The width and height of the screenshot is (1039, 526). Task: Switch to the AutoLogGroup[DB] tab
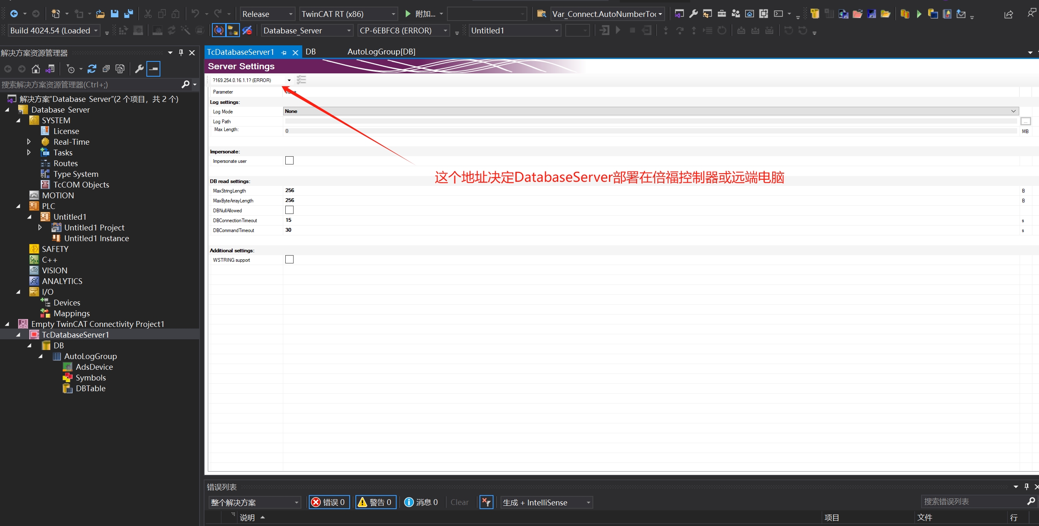point(381,52)
